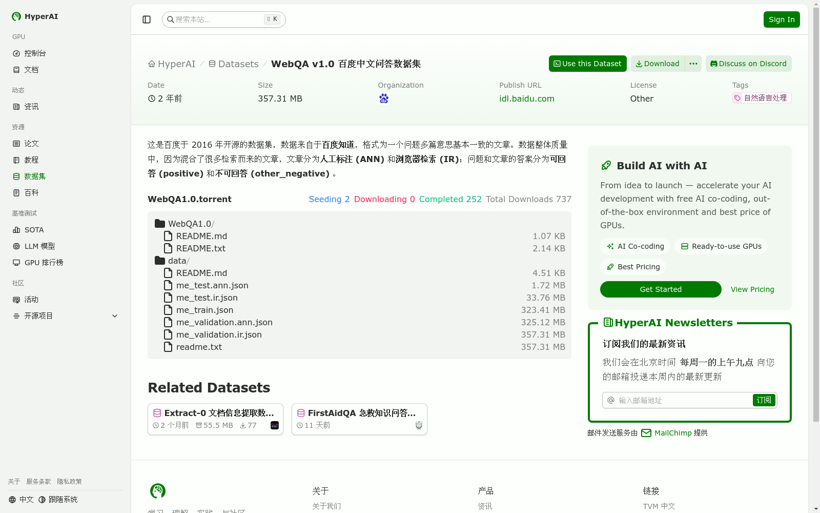Open 隐私政策 link in sidebar footer
Screen dimensions: 820x513
(x=69, y=482)
